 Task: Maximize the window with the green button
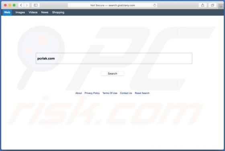14,5
